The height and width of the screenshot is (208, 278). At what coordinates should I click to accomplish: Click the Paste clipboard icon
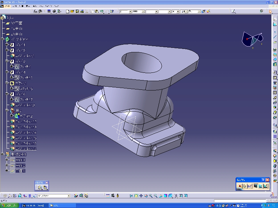pyautogui.click(x=97, y=11)
